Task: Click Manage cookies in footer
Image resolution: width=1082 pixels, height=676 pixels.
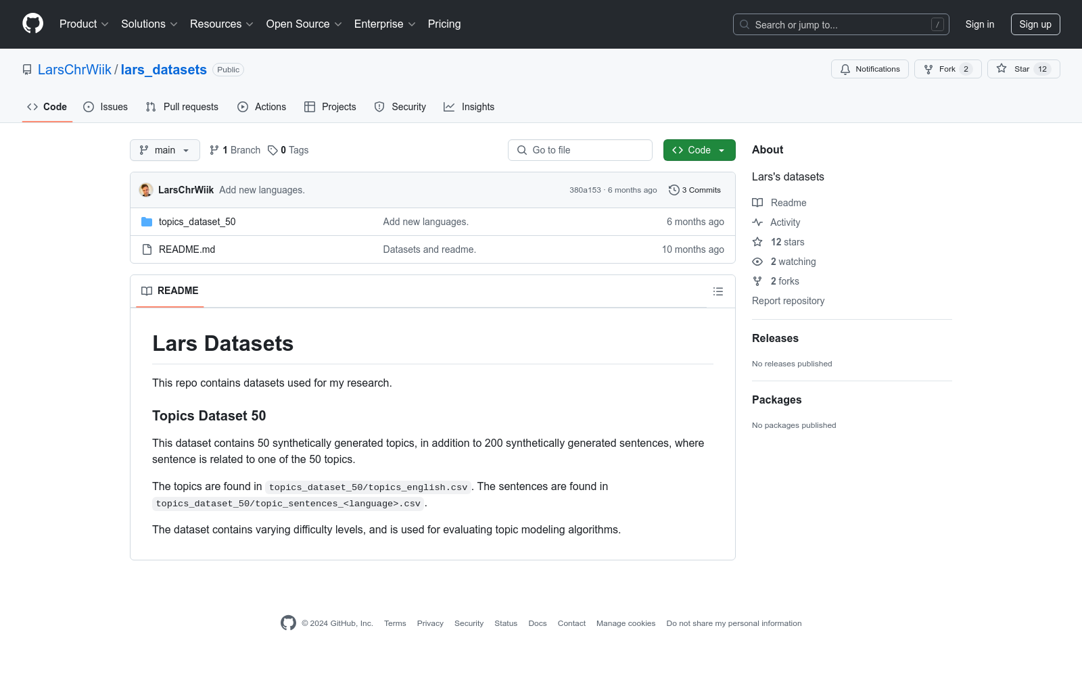Action: coord(626,623)
